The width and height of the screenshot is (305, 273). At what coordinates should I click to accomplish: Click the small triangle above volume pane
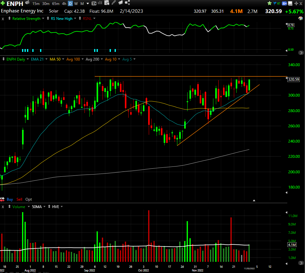pyautogui.click(x=254, y=200)
